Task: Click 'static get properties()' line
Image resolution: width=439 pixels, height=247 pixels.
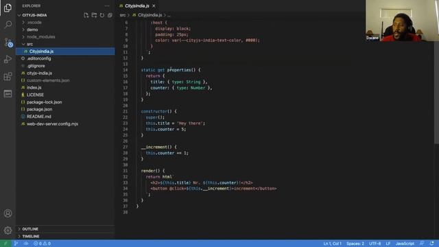Action: tap(171, 70)
